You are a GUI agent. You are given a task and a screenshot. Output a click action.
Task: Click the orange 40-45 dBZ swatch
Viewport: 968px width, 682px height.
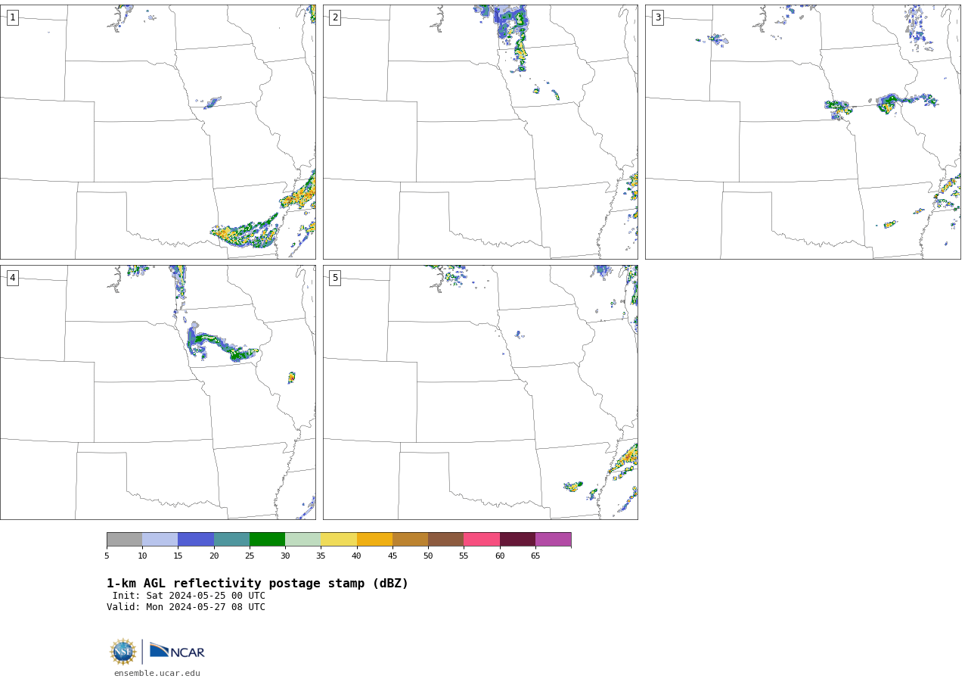tap(374, 540)
